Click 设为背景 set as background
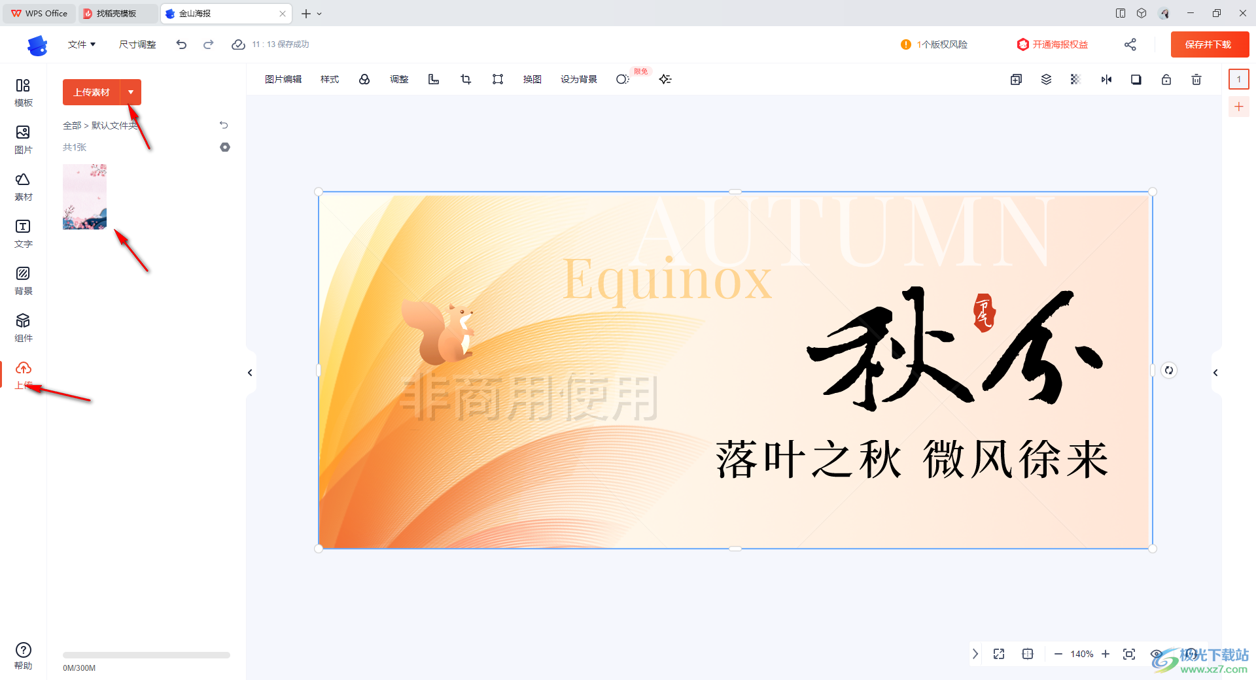 point(579,79)
